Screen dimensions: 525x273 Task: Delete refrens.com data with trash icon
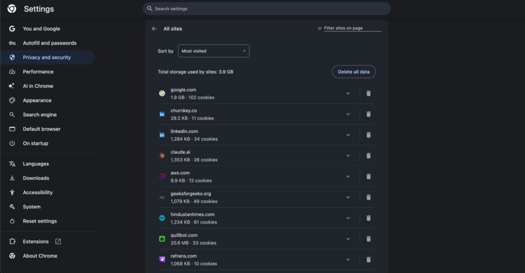(x=368, y=260)
